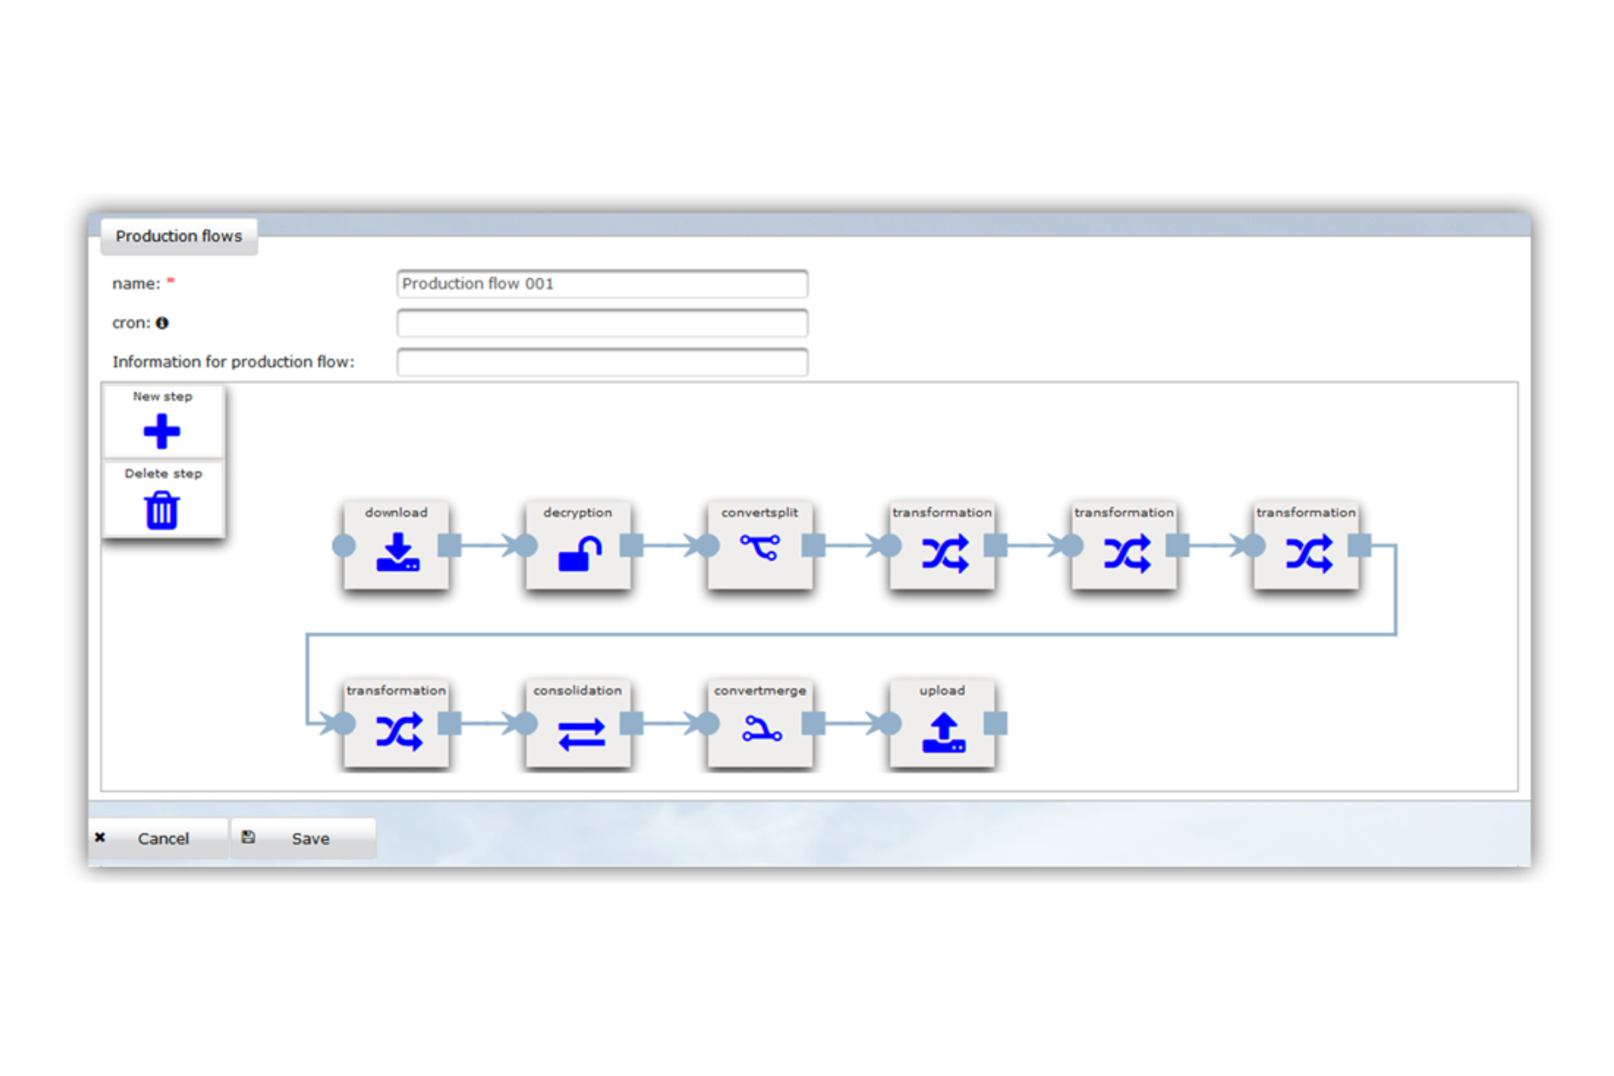The width and height of the screenshot is (1614, 1076).
Task: Focus the name input field
Action: [x=602, y=284]
